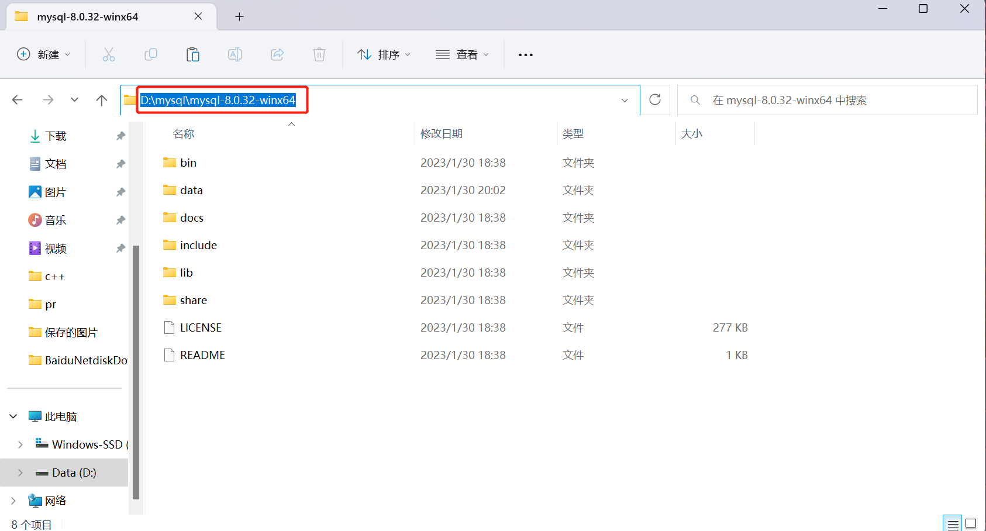The width and height of the screenshot is (986, 531).
Task: Sort by 大小 column header
Action: (x=691, y=133)
